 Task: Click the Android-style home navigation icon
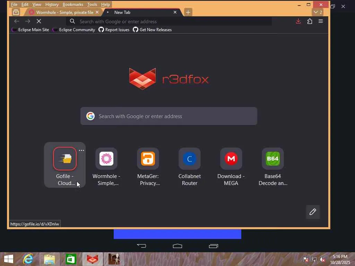click(177, 246)
